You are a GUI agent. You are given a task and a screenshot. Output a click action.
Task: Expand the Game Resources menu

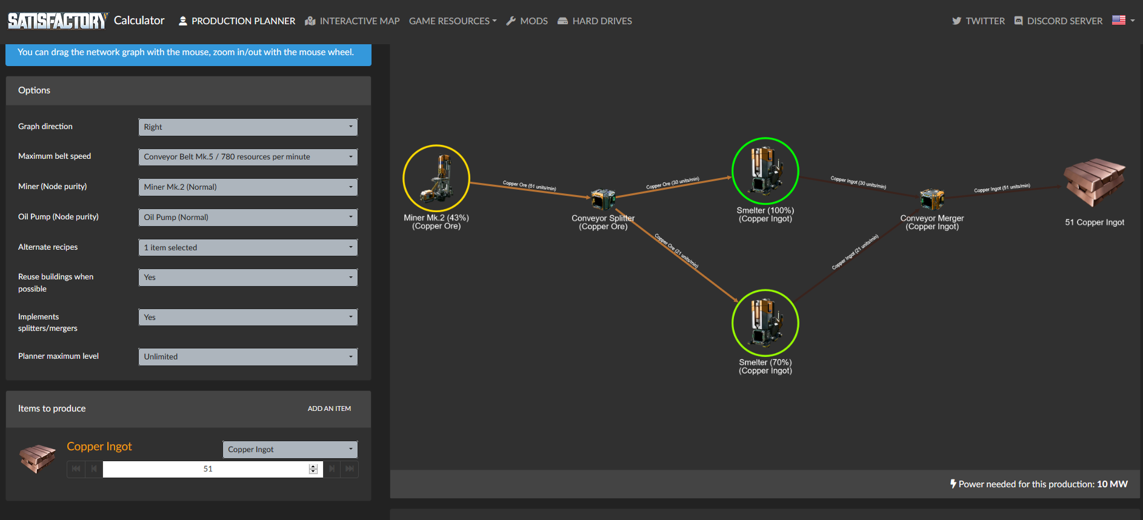[x=453, y=21]
